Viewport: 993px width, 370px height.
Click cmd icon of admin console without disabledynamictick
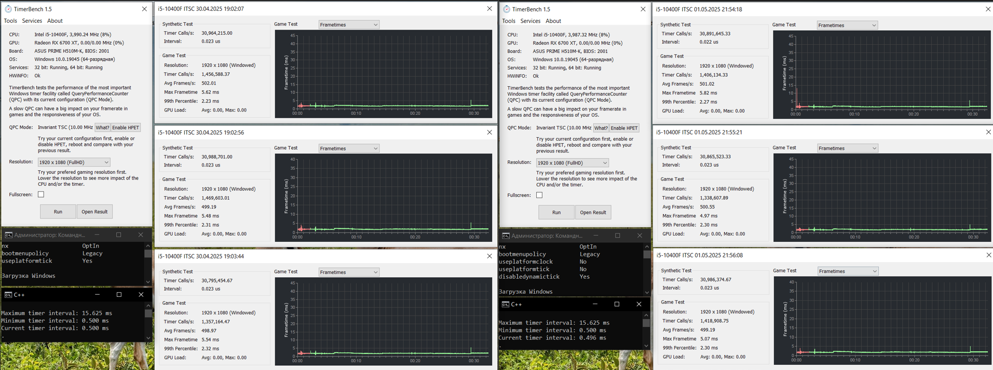click(8, 235)
